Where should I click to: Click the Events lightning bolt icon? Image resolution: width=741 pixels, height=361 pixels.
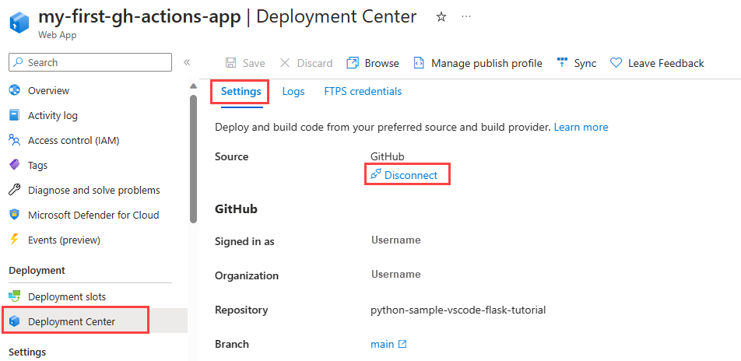15,240
